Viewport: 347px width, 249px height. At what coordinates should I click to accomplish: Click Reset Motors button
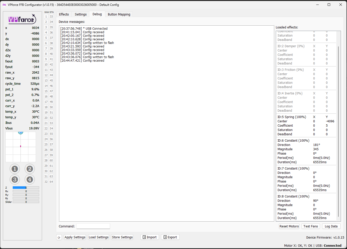click(289, 226)
